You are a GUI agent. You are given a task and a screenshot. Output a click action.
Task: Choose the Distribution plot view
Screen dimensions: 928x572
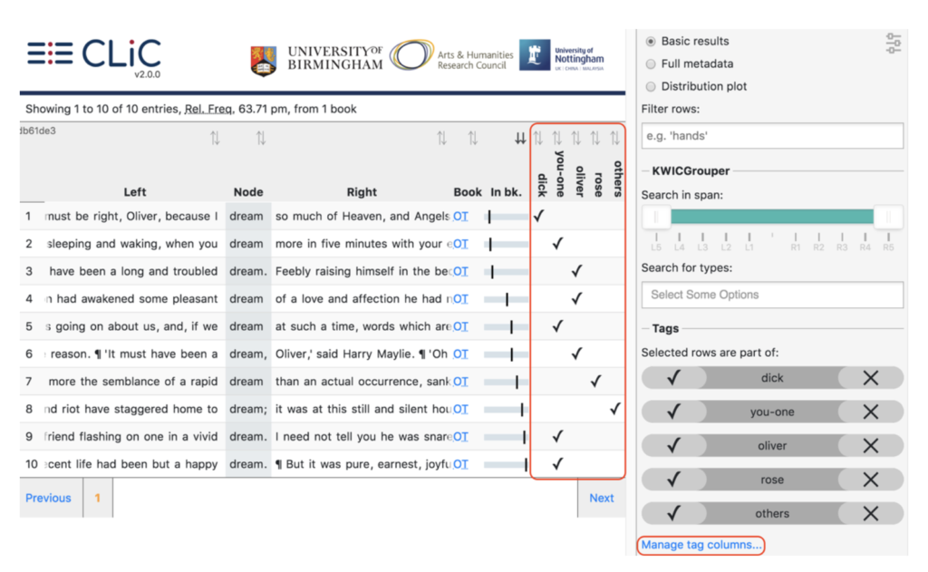(651, 87)
